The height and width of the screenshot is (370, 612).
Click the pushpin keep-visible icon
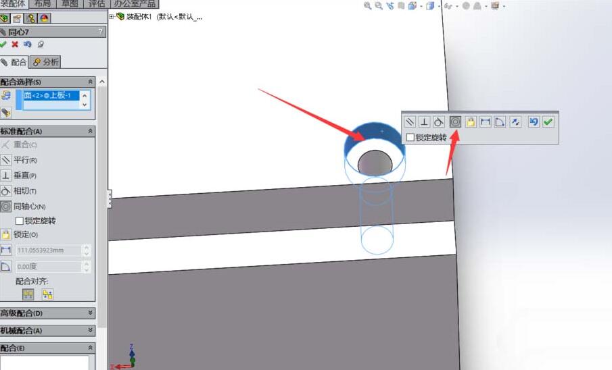[41, 44]
